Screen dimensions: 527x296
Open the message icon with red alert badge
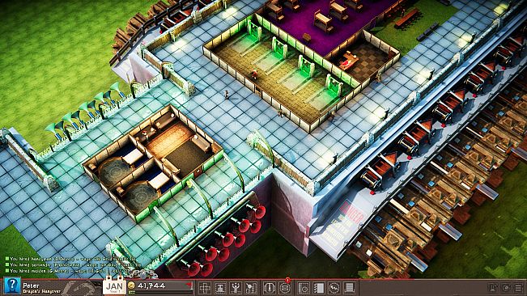click(285, 288)
